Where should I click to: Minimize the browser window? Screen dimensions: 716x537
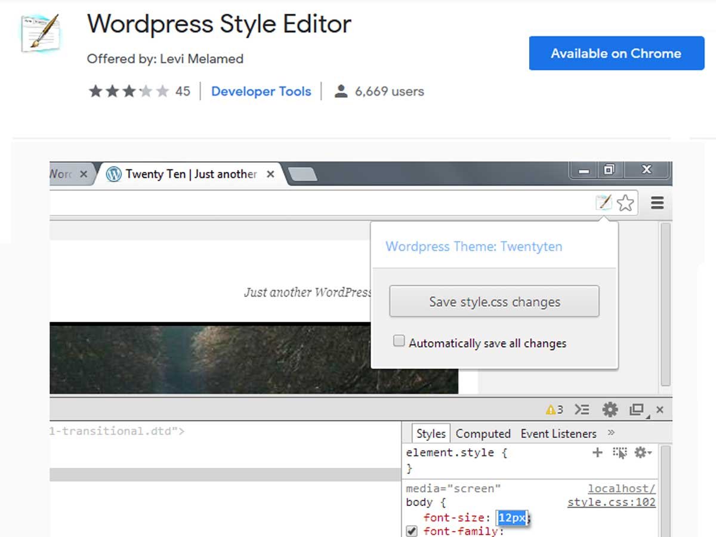[584, 171]
